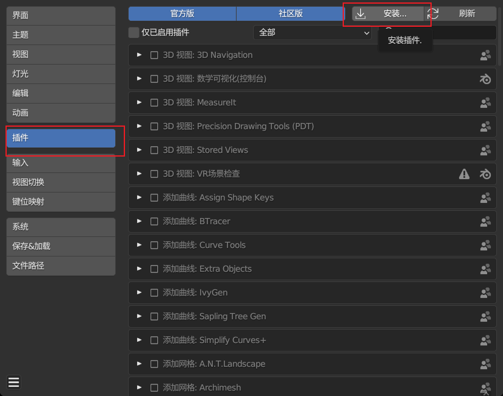Click the community icon on Assign Shape Keys row

[485, 197]
